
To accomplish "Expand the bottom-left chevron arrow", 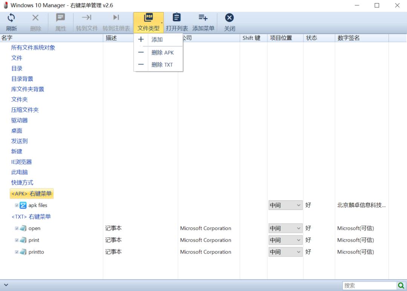I will point(6,285).
